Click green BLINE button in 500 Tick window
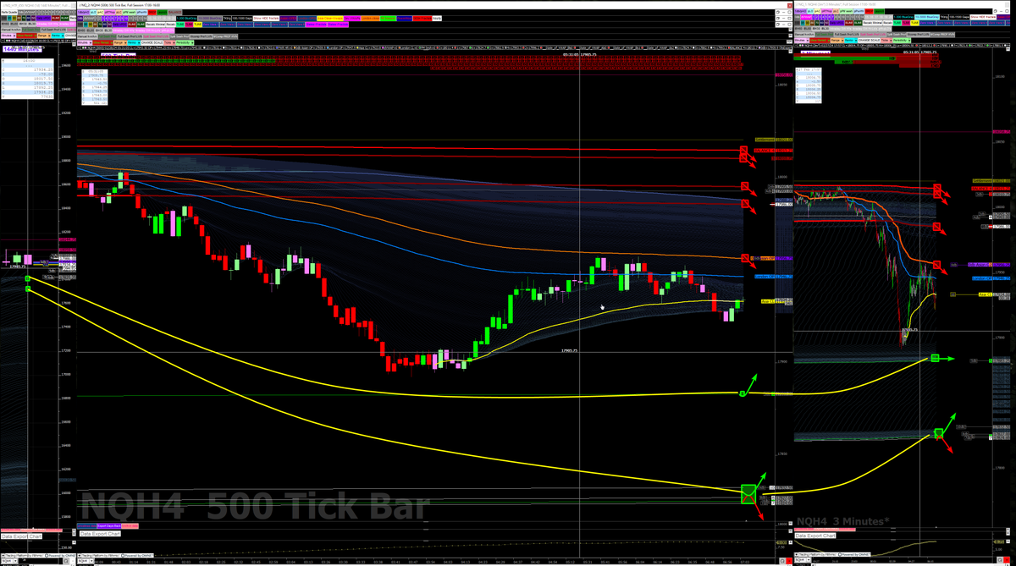The width and height of the screenshot is (1016, 566). pyautogui.click(x=141, y=24)
